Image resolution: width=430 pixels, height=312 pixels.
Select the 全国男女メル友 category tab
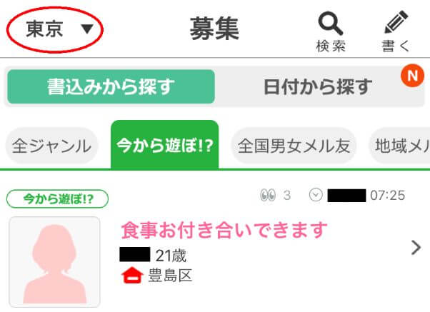pyautogui.click(x=294, y=146)
